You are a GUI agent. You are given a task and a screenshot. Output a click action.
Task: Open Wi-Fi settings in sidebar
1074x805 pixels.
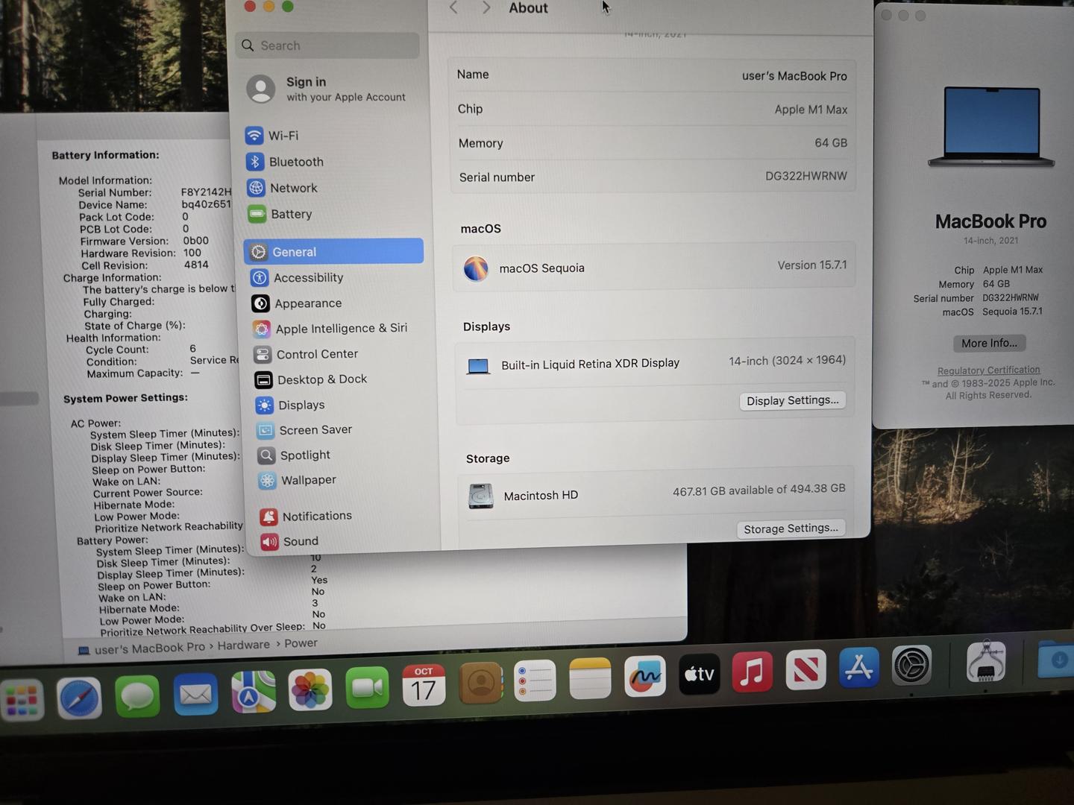[283, 136]
